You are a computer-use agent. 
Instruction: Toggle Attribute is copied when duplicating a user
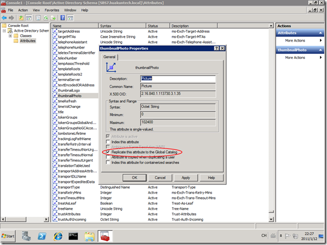point(108,157)
